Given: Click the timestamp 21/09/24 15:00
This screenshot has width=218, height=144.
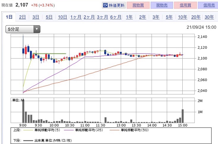Looking at the screenshot, I should tap(201, 27).
